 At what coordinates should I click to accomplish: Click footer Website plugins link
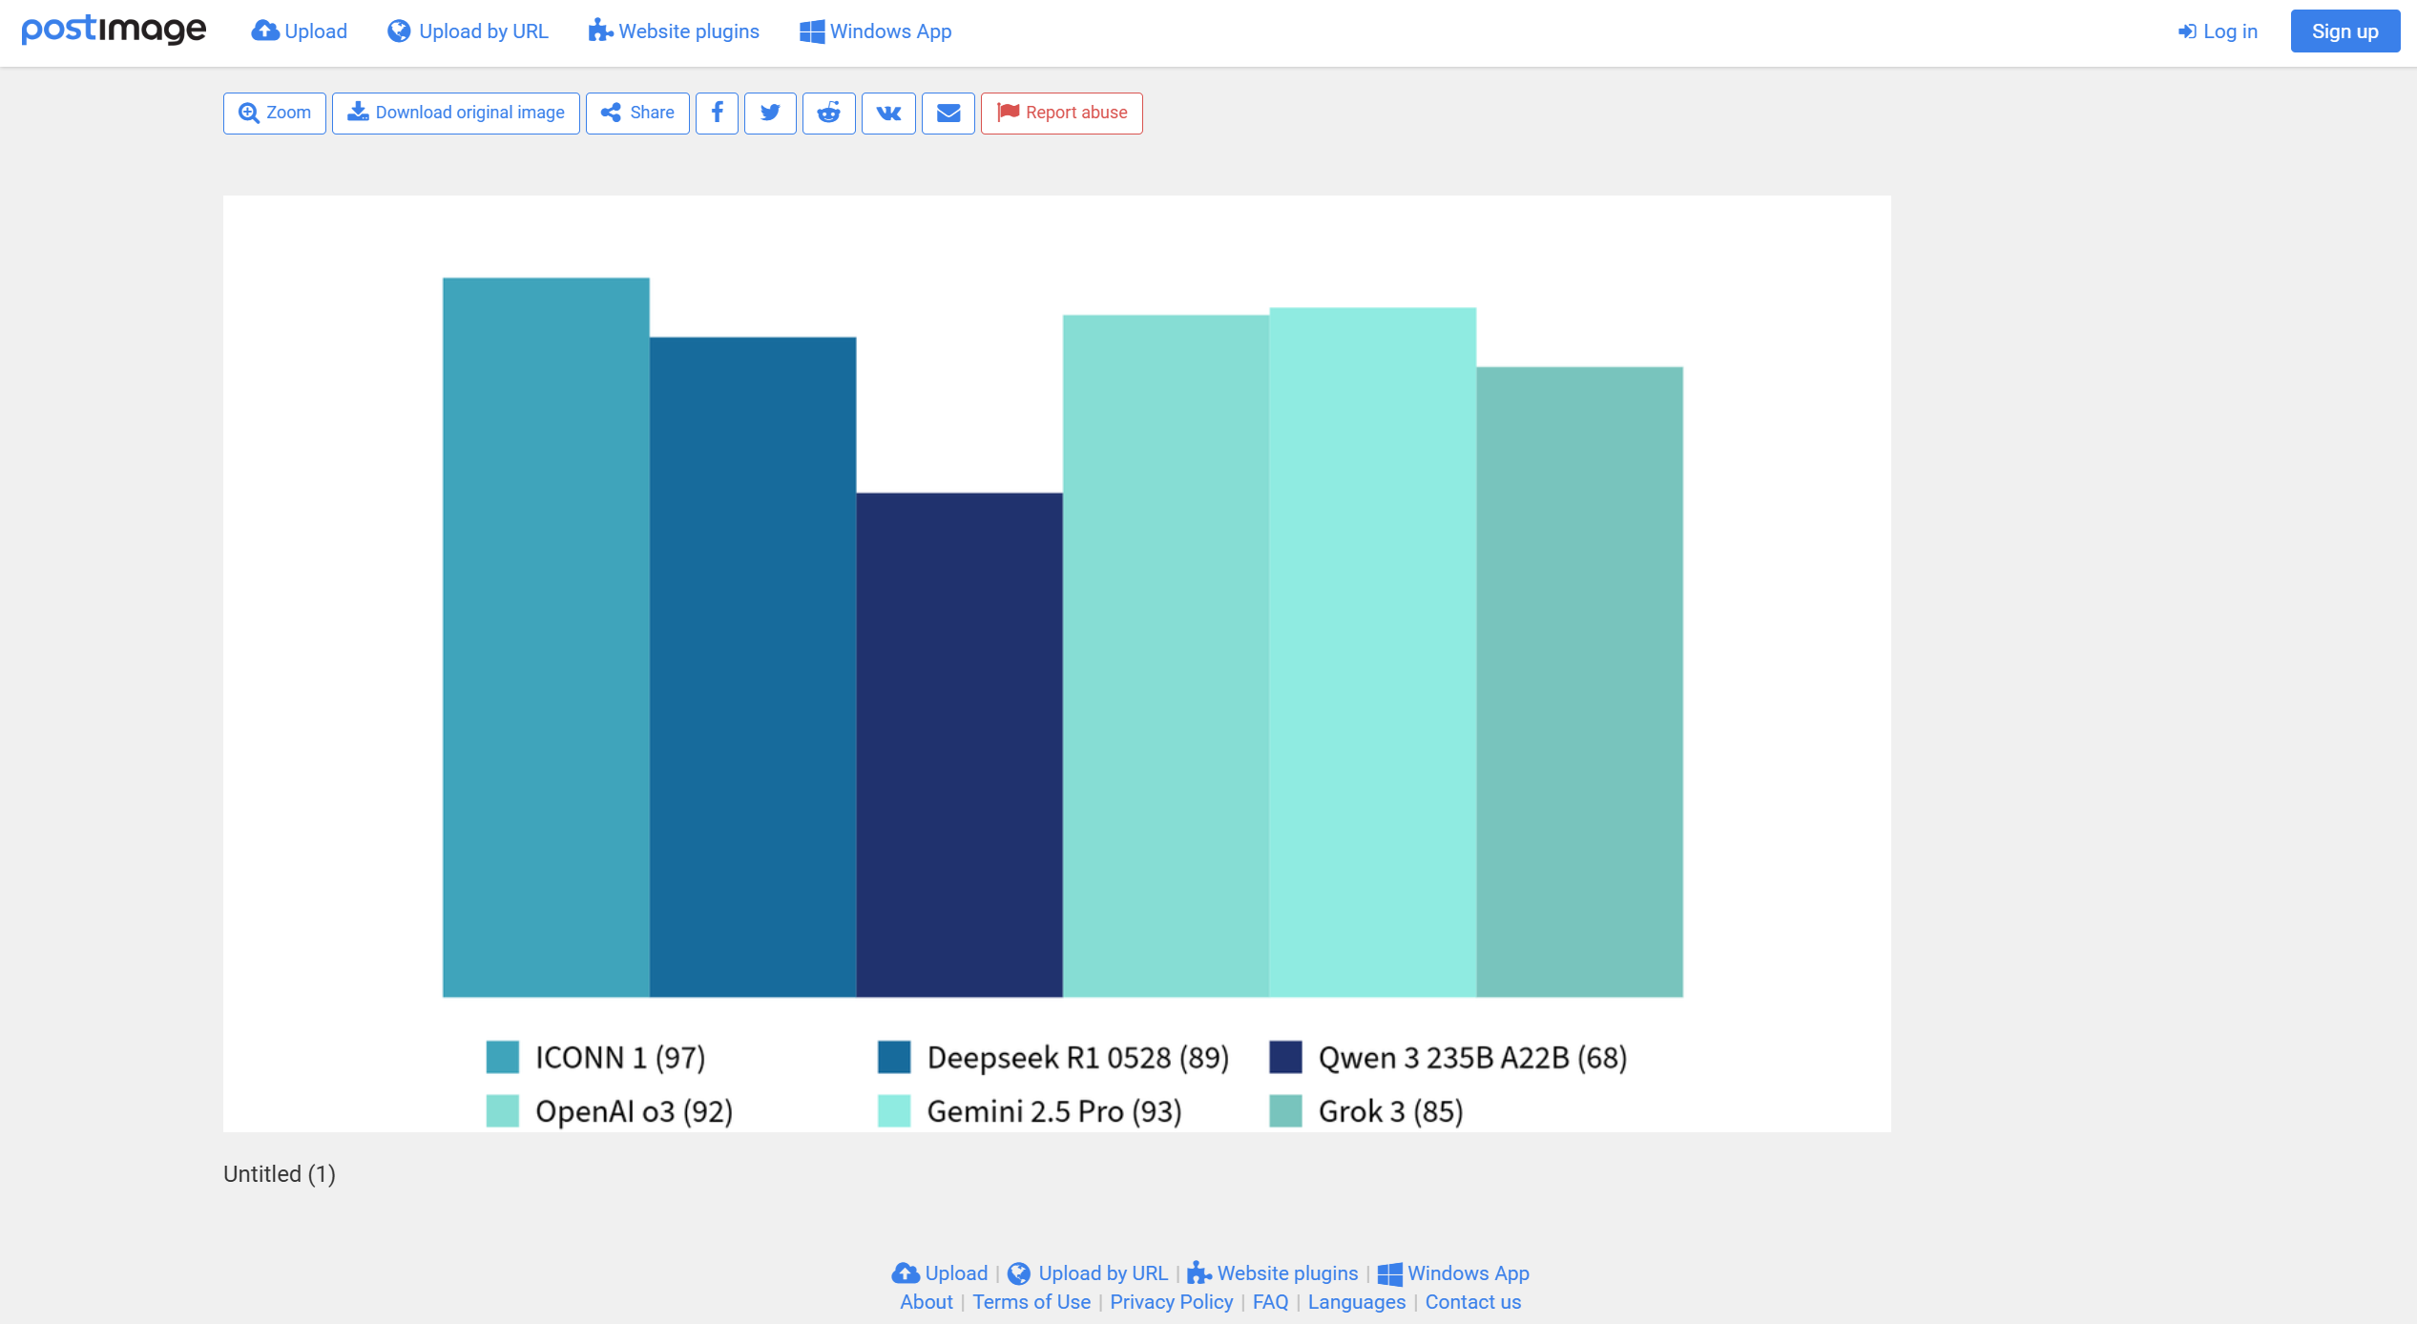coord(1272,1273)
